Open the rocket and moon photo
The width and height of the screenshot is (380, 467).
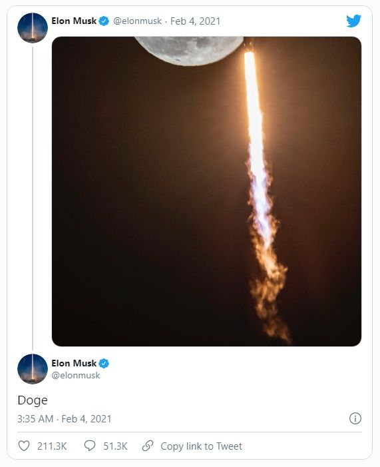(x=206, y=191)
